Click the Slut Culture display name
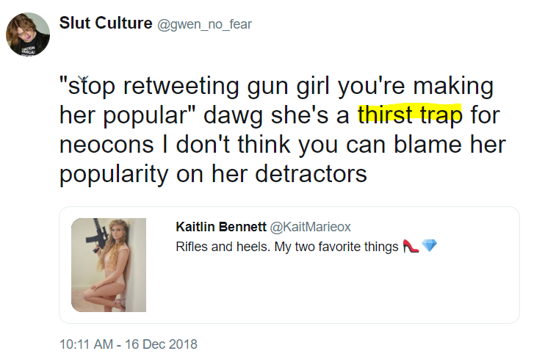The image size is (545, 362). click(106, 23)
